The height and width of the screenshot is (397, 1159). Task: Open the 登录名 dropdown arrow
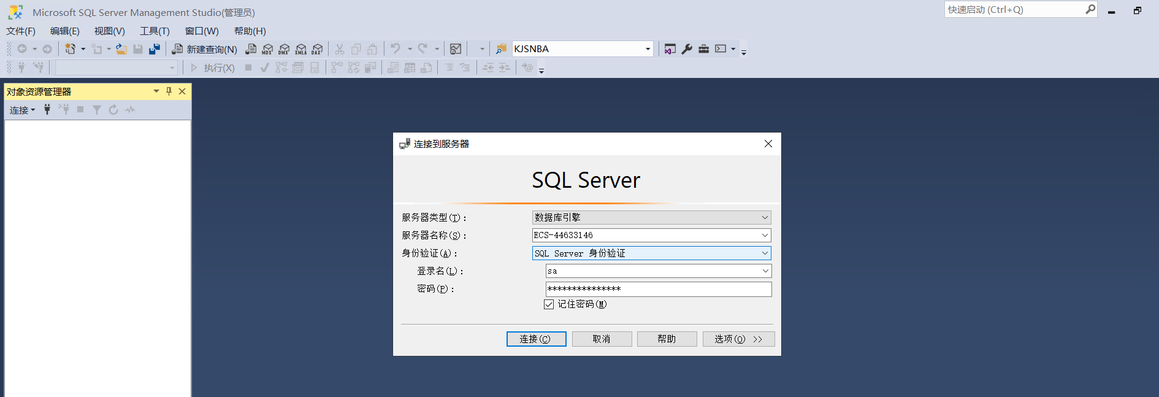(x=765, y=271)
